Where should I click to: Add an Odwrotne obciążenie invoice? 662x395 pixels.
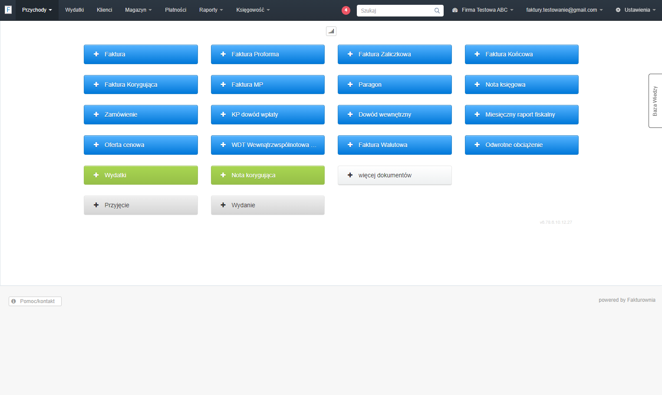pos(522,145)
